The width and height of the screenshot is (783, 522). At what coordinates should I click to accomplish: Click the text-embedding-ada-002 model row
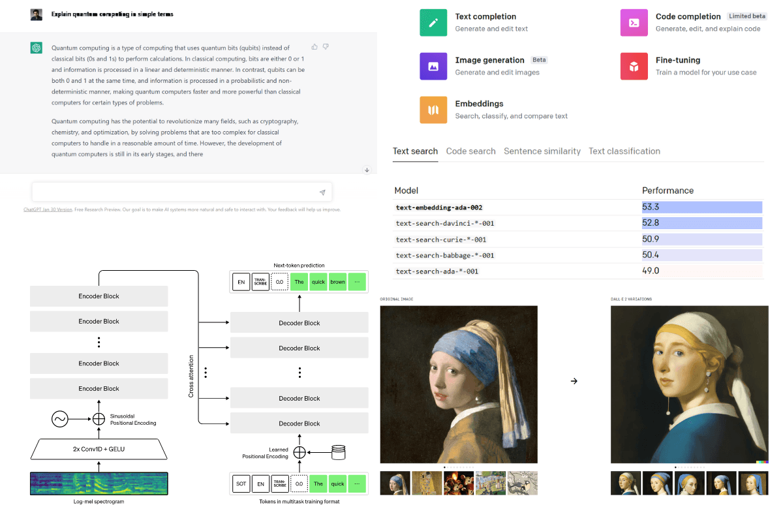coord(578,207)
